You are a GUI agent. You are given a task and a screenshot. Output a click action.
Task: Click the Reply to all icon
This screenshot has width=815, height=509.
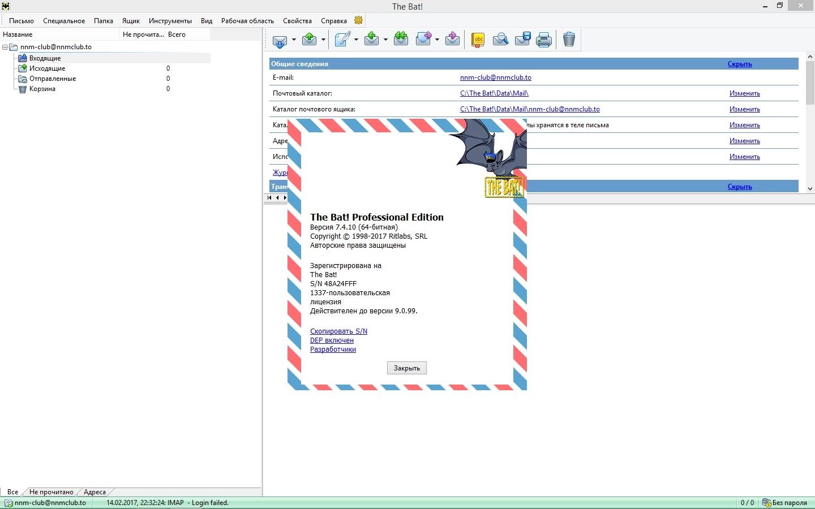[x=401, y=39]
